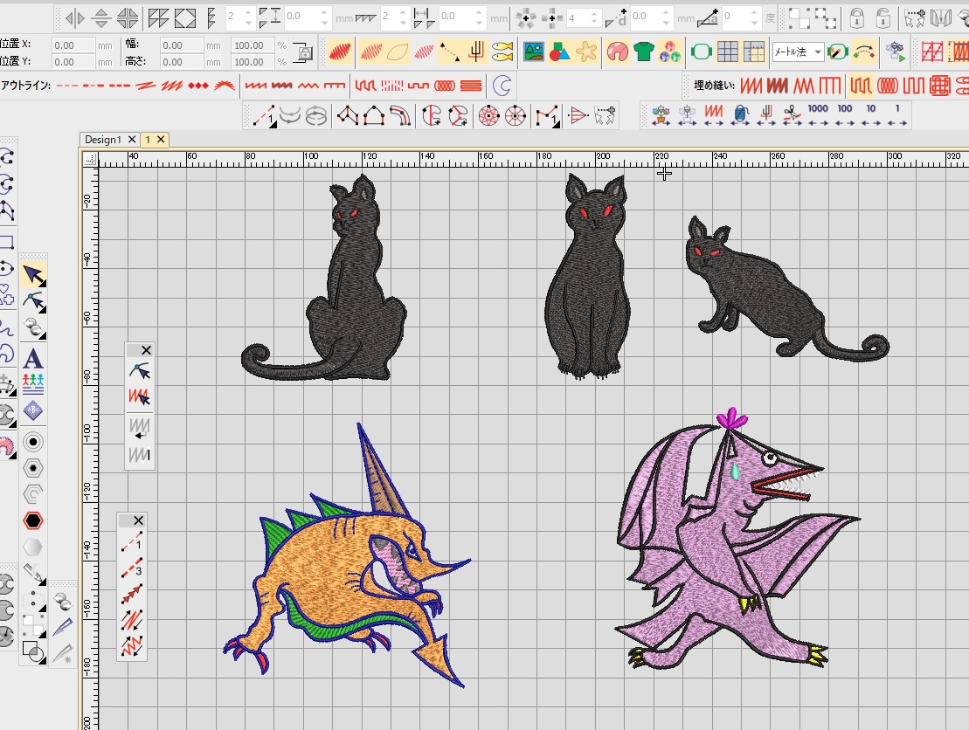Viewport: 969px width, 730px height.
Task: Select the red and black hexagon tool
Action: (33, 520)
